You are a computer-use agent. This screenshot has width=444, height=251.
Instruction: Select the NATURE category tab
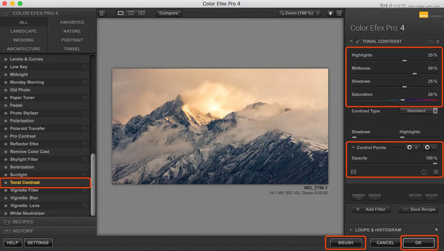point(72,31)
